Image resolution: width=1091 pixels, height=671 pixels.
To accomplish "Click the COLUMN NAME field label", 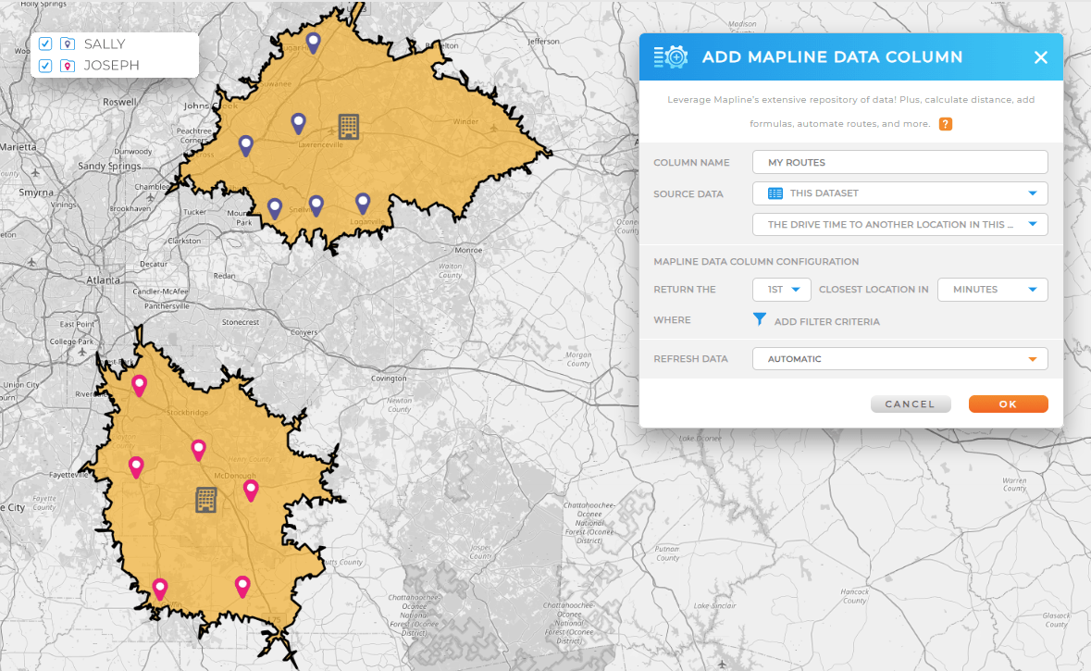I will point(691,162).
